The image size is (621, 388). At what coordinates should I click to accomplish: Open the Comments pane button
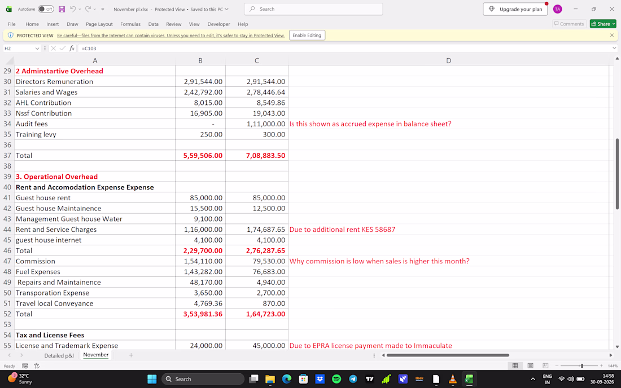coord(568,24)
